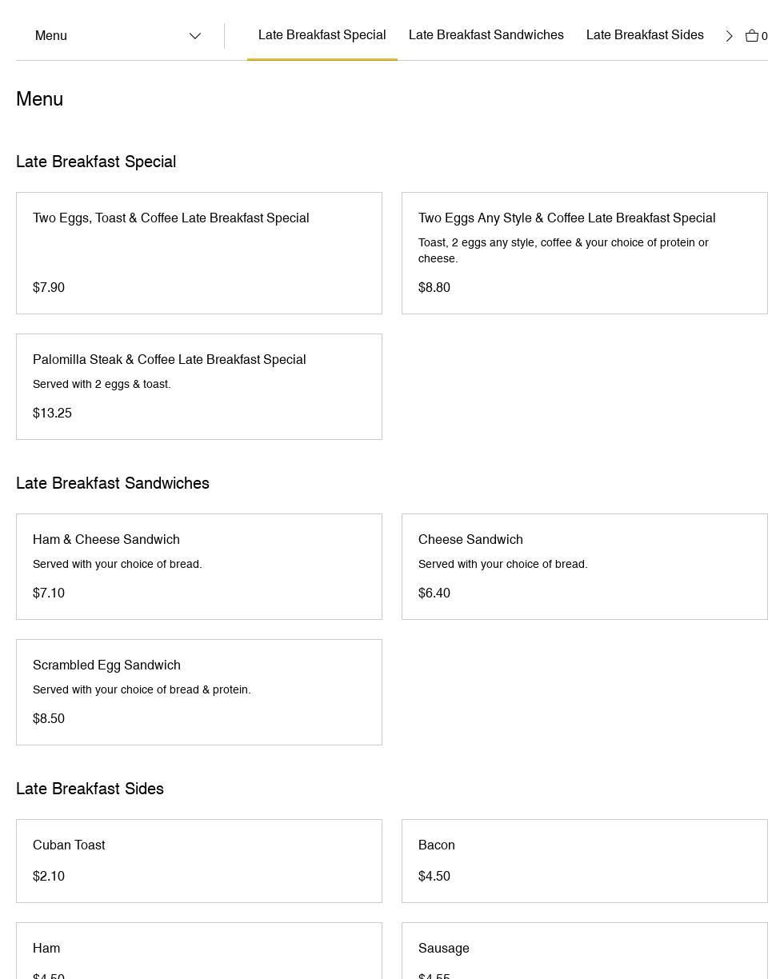Open the Scrambled Egg Sandwich item
Viewport: 772px width, 979px height.
(x=198, y=692)
